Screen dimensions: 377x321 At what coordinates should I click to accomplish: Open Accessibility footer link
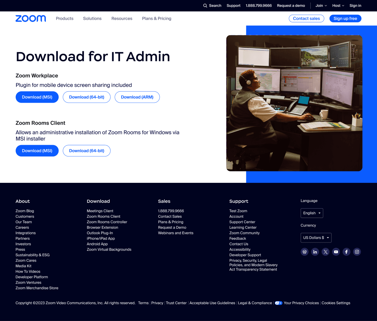click(240, 249)
